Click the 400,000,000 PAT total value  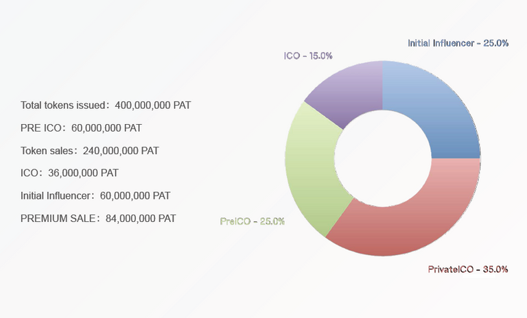153,106
